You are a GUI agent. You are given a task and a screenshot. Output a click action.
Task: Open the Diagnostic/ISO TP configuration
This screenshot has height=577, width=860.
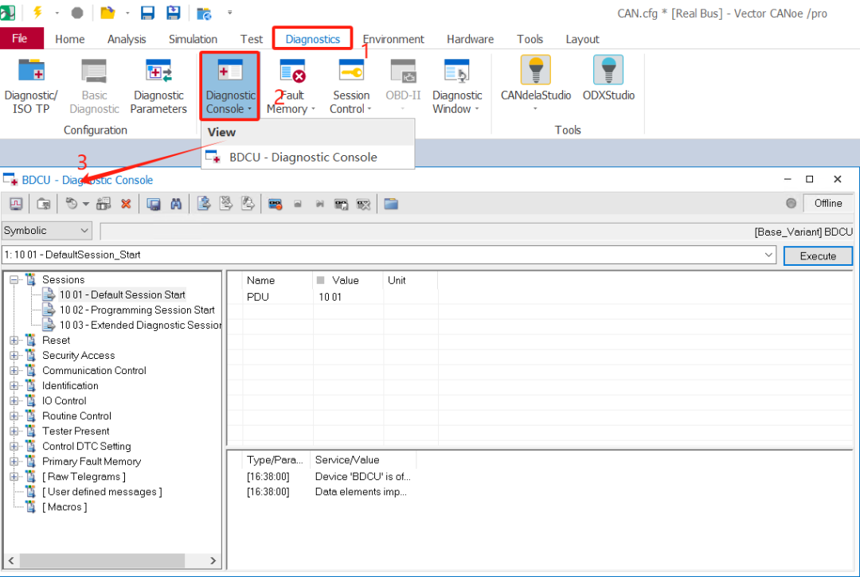pos(30,86)
